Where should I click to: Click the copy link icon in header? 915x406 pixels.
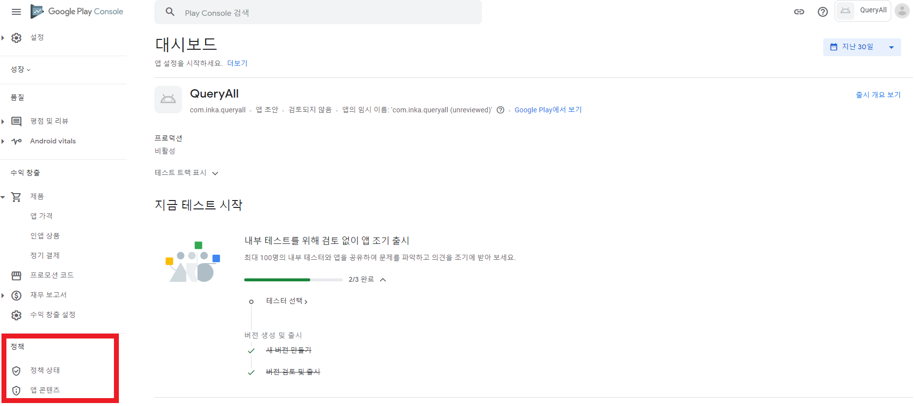(x=799, y=12)
